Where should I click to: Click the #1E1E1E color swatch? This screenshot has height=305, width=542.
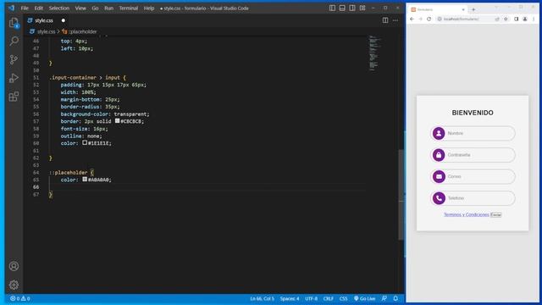click(85, 142)
